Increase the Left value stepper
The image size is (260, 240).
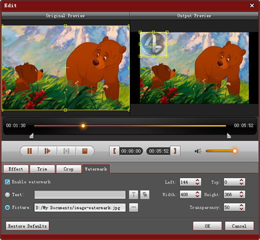pos(197,180)
